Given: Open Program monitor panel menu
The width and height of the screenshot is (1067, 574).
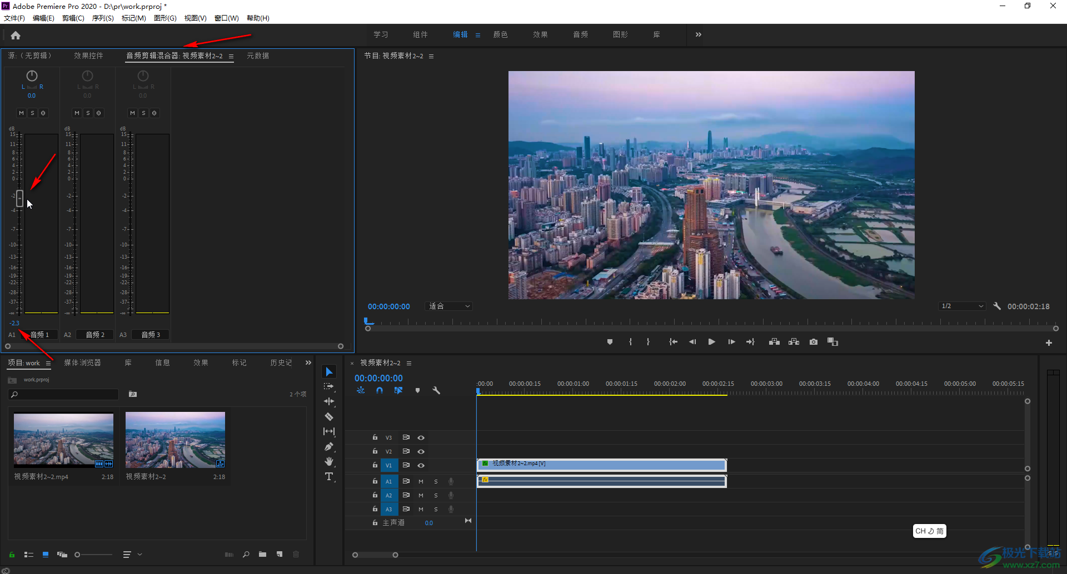Looking at the screenshot, I should 431,56.
